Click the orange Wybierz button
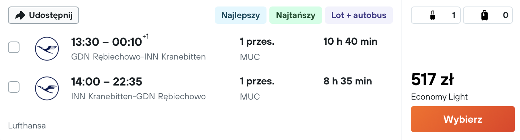 click(463, 119)
